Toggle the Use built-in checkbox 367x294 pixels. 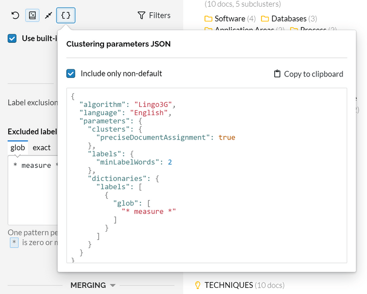click(12, 38)
